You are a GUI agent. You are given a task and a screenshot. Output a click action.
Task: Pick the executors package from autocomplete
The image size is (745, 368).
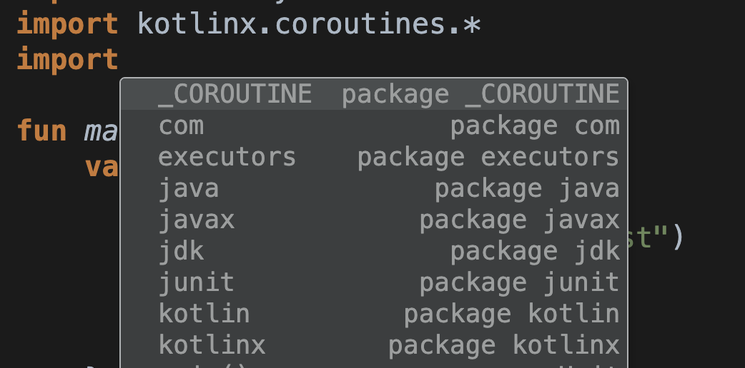click(x=374, y=157)
